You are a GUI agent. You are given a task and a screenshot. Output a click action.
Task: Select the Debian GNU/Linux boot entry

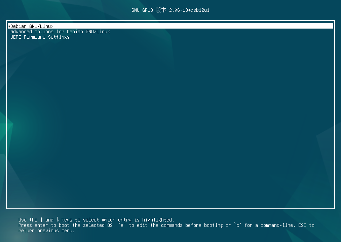pos(170,26)
